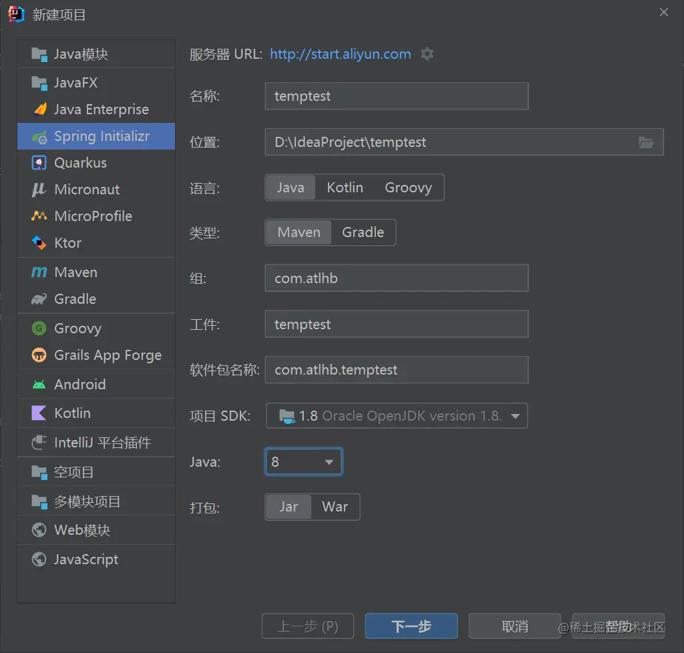Click the Java Enterprise flame icon
Image resolution: width=684 pixels, height=653 pixels.
coord(39,109)
